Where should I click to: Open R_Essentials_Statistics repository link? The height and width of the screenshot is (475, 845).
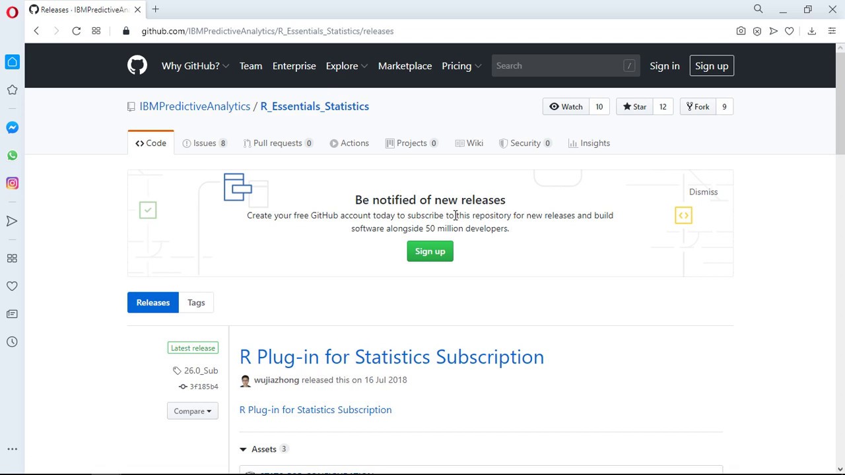click(x=314, y=106)
